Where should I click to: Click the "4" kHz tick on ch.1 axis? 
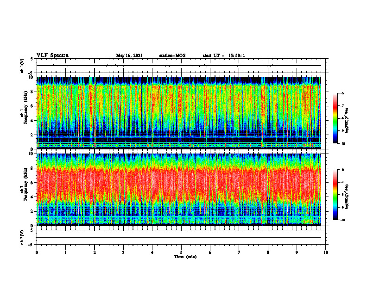[x=32, y=121]
